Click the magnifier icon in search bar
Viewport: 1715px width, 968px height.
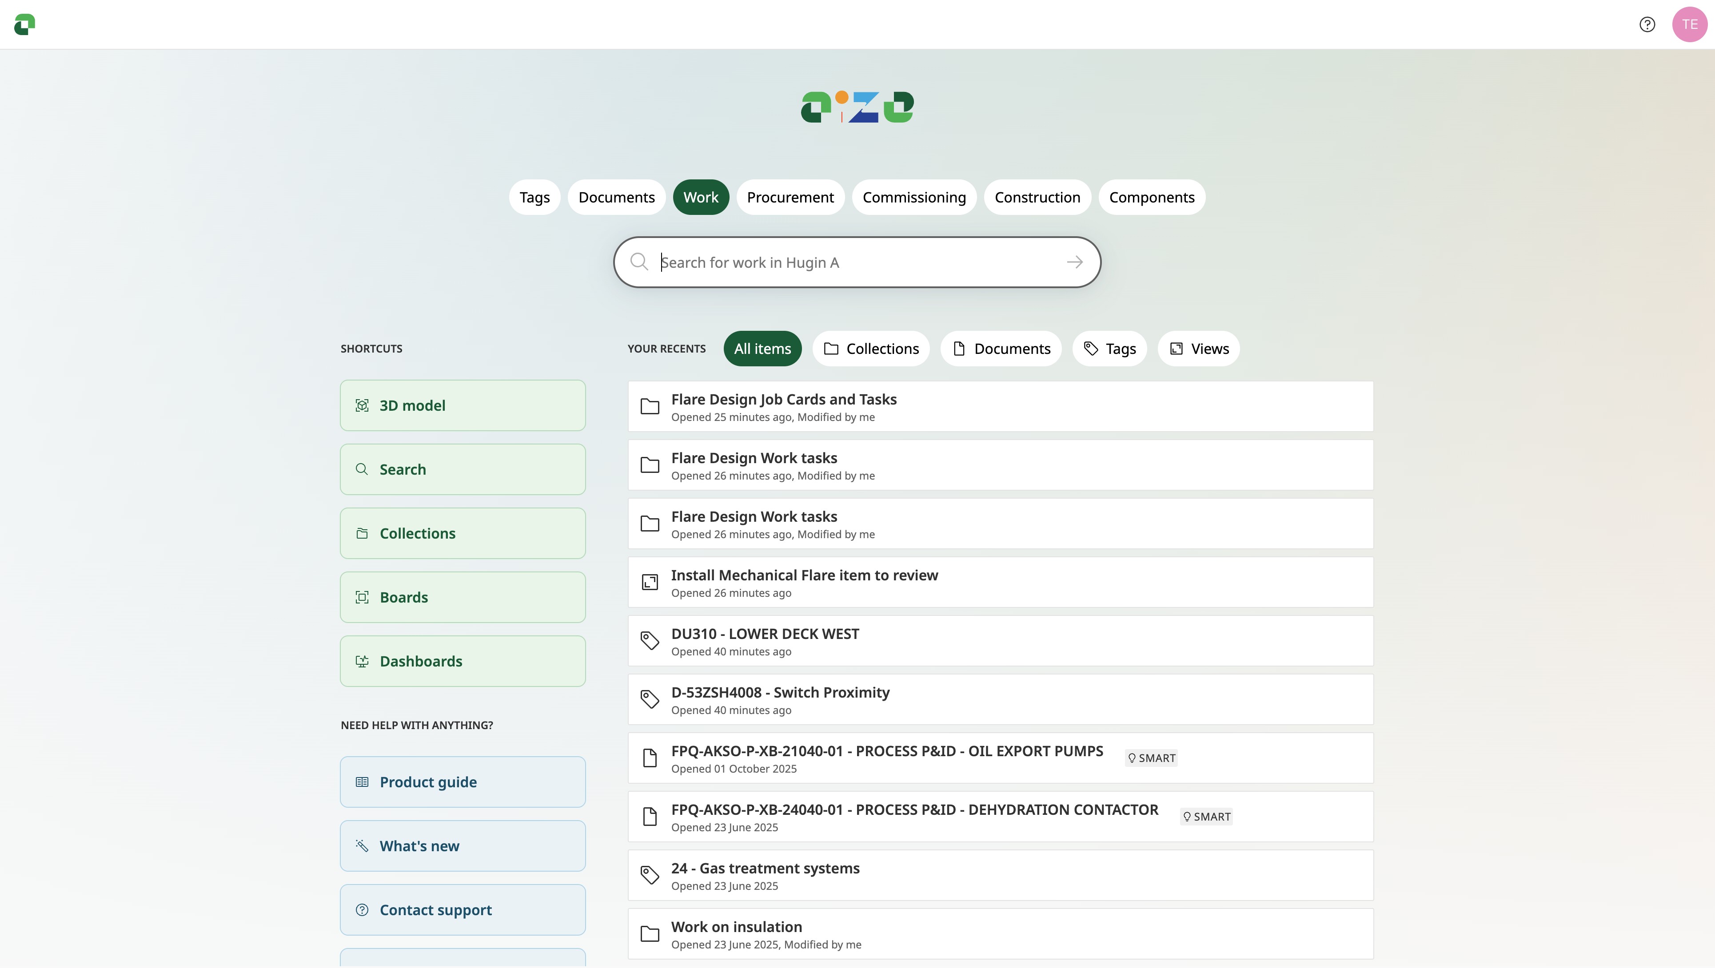pos(639,262)
